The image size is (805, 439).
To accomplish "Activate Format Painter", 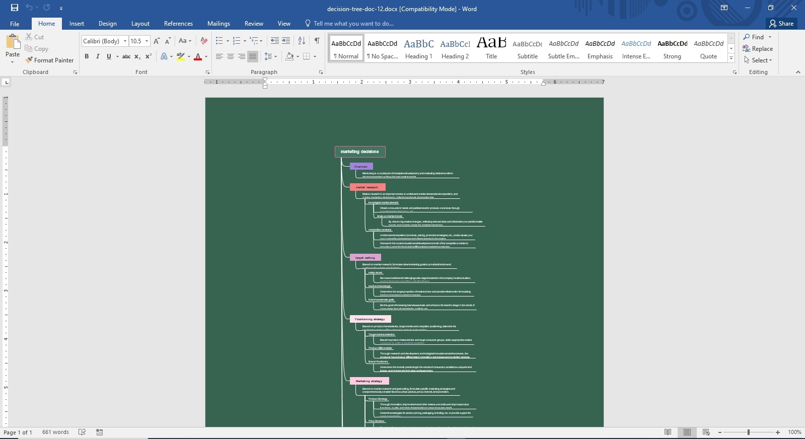I will tap(49, 60).
